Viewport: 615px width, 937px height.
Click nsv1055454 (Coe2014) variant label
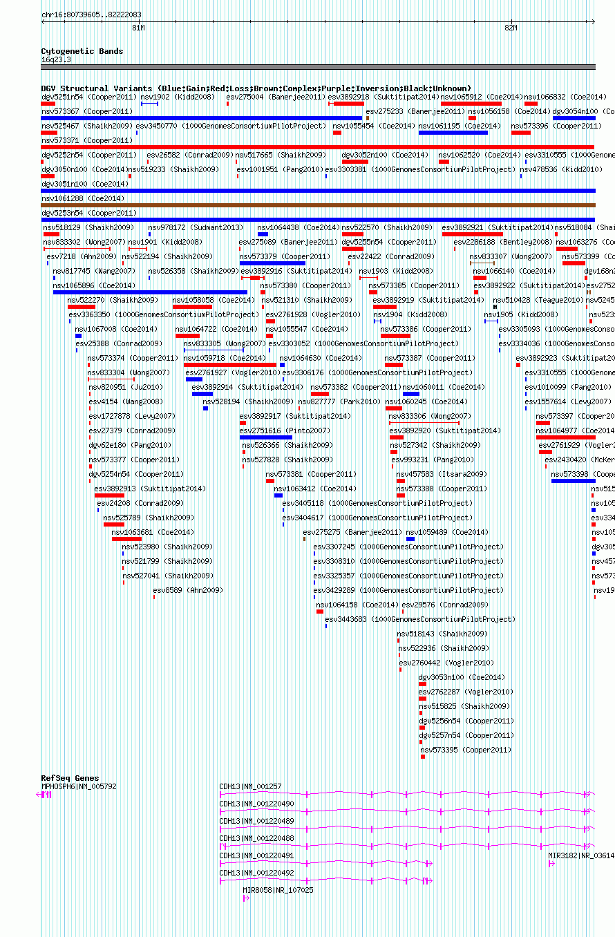(374, 126)
